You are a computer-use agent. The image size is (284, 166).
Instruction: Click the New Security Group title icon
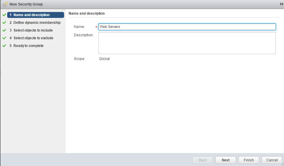click(x=5, y=4)
